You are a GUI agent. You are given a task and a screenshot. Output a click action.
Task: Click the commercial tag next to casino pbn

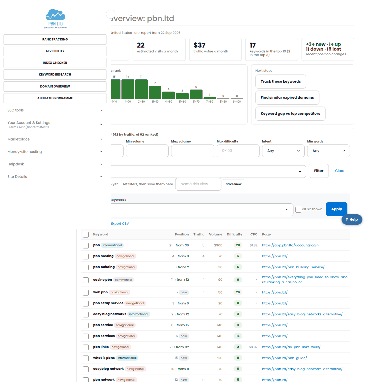[x=123, y=280]
